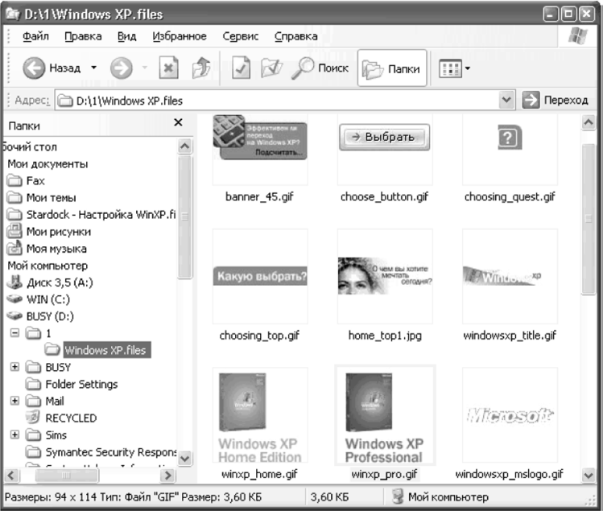The image size is (603, 511).
Task: Open the Правка menu
Action: point(83,36)
